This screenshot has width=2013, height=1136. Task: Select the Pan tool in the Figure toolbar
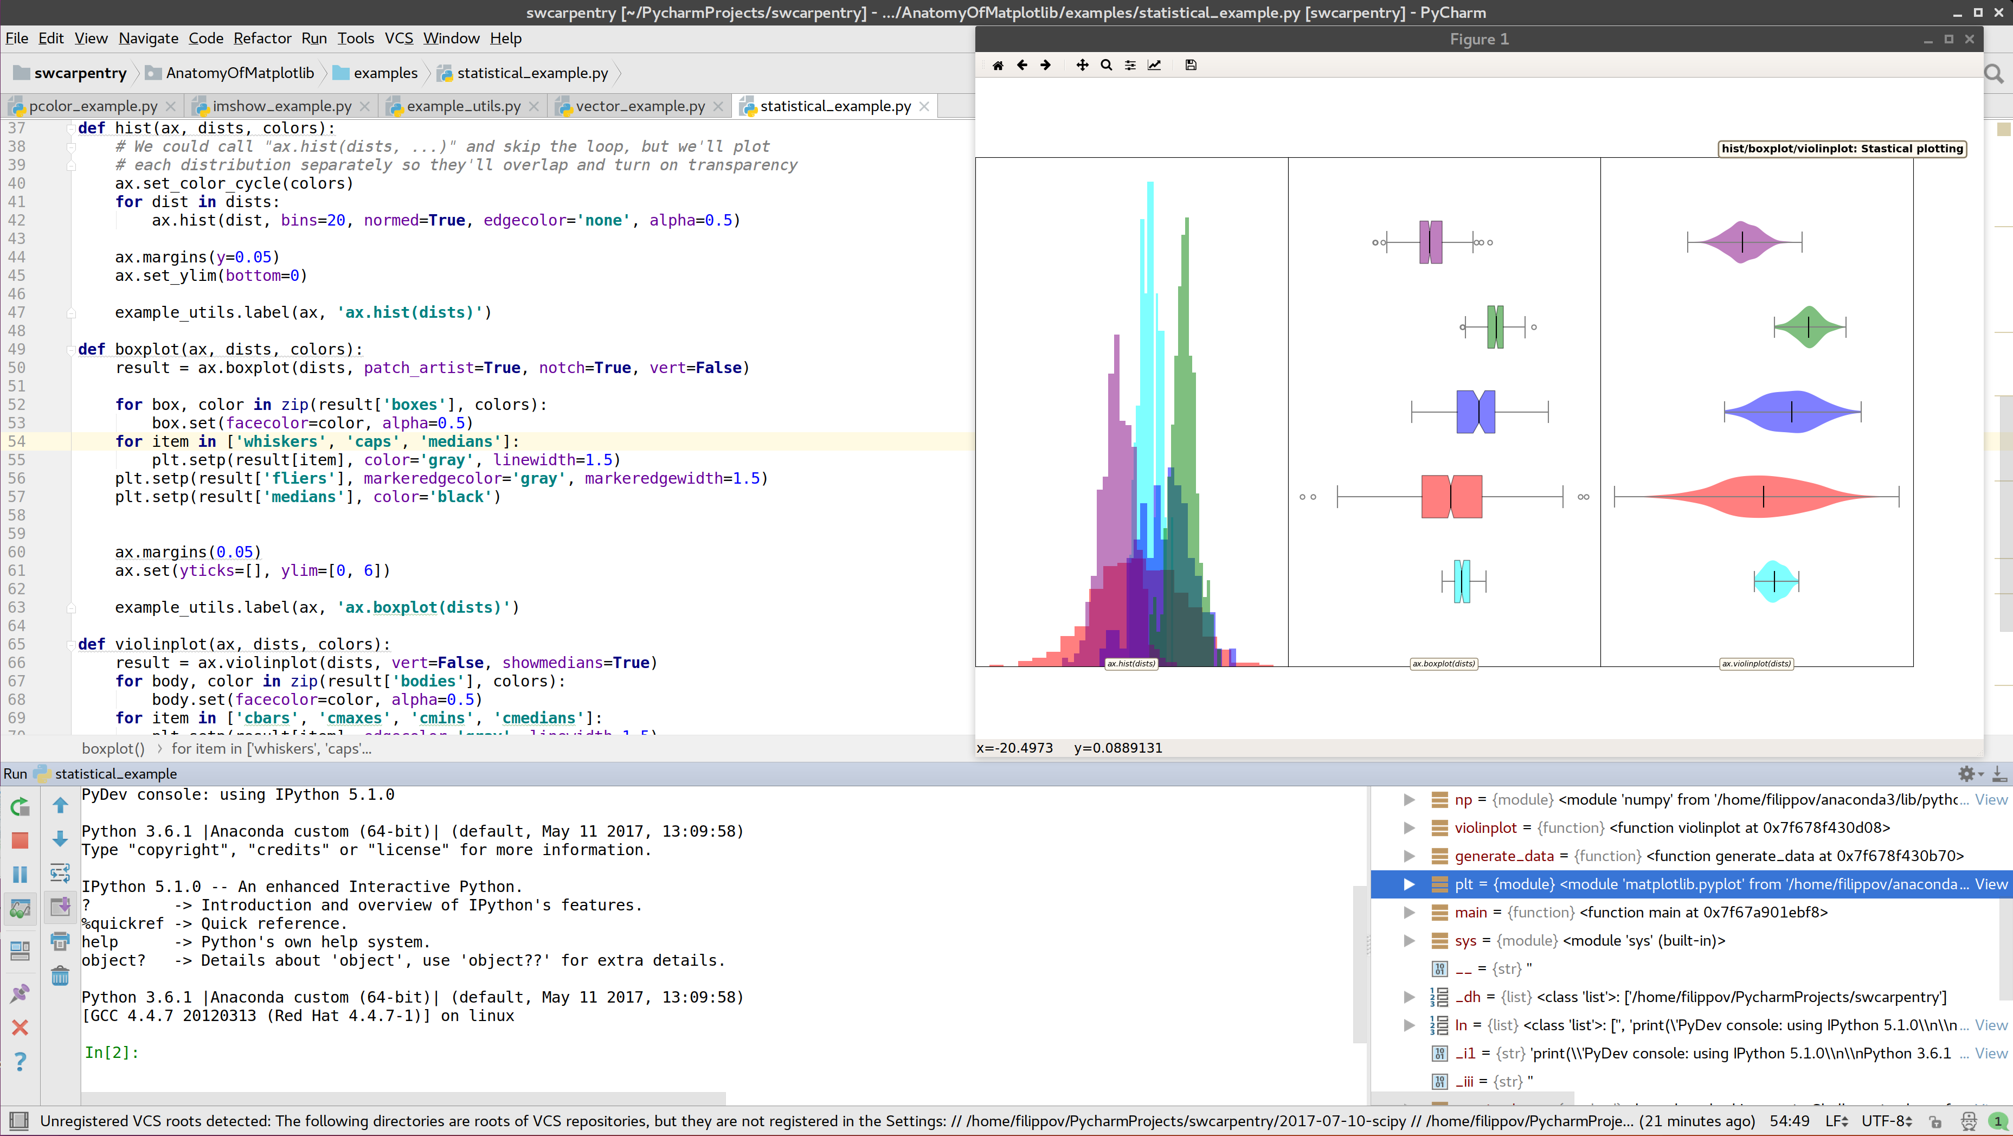point(1082,65)
